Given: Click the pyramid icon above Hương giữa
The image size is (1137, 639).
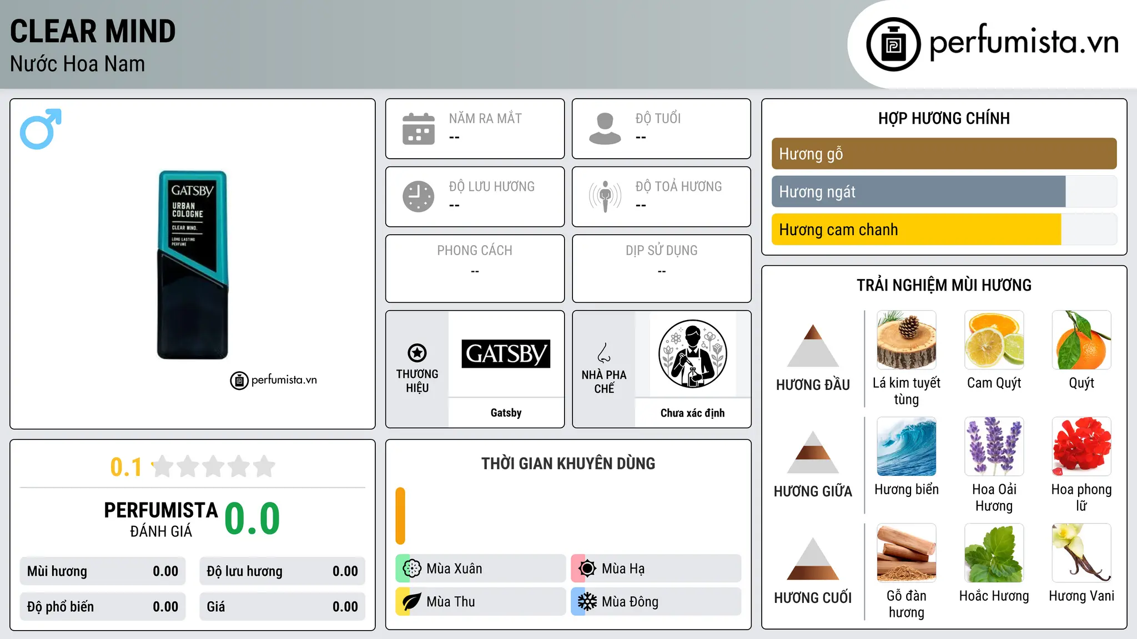Looking at the screenshot, I should tap(813, 452).
